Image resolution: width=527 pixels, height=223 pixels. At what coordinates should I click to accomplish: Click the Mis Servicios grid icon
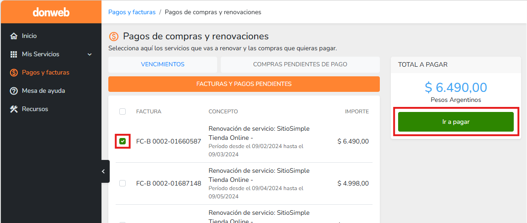point(14,54)
